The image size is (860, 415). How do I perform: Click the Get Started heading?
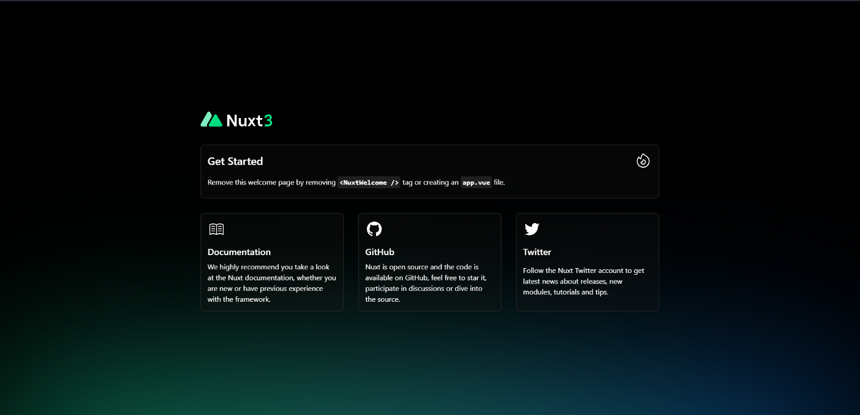(x=235, y=161)
